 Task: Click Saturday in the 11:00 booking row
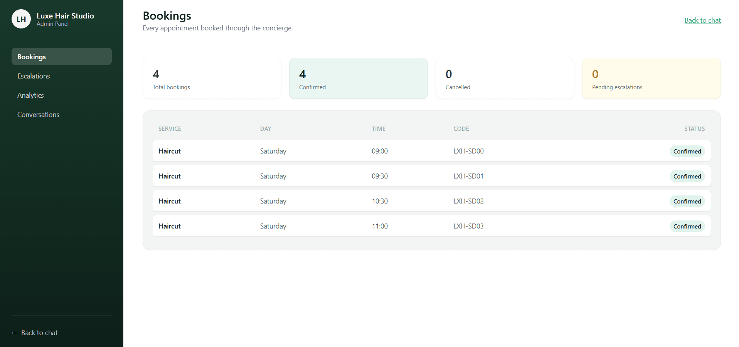pos(273,226)
